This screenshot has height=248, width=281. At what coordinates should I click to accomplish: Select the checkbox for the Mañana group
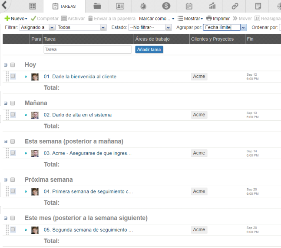(x=13, y=103)
